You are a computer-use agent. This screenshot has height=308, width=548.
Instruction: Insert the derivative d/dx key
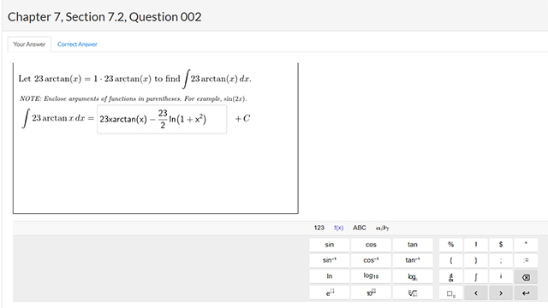tap(451, 277)
